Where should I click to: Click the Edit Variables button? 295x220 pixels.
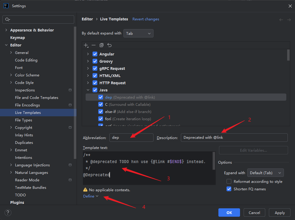click(254, 150)
